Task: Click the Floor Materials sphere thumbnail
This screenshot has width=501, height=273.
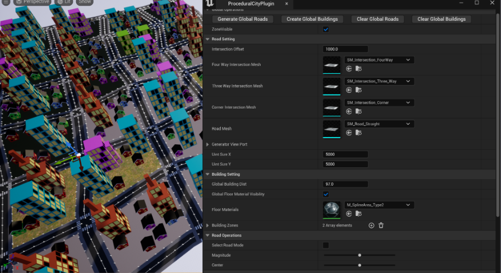Action: click(x=332, y=210)
